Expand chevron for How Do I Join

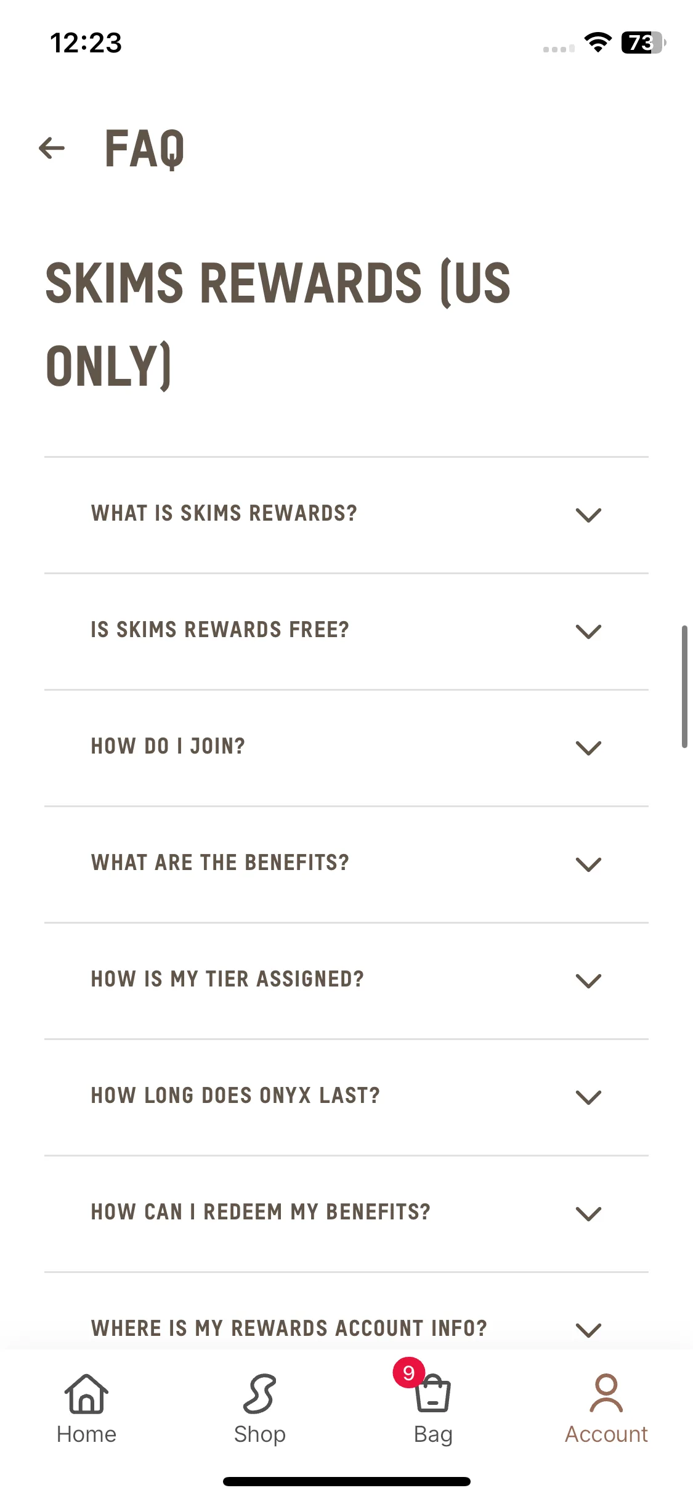tap(588, 748)
